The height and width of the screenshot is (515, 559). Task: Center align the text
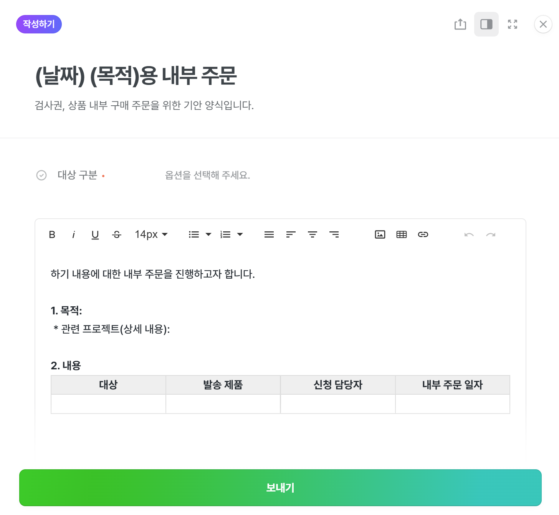tap(313, 234)
